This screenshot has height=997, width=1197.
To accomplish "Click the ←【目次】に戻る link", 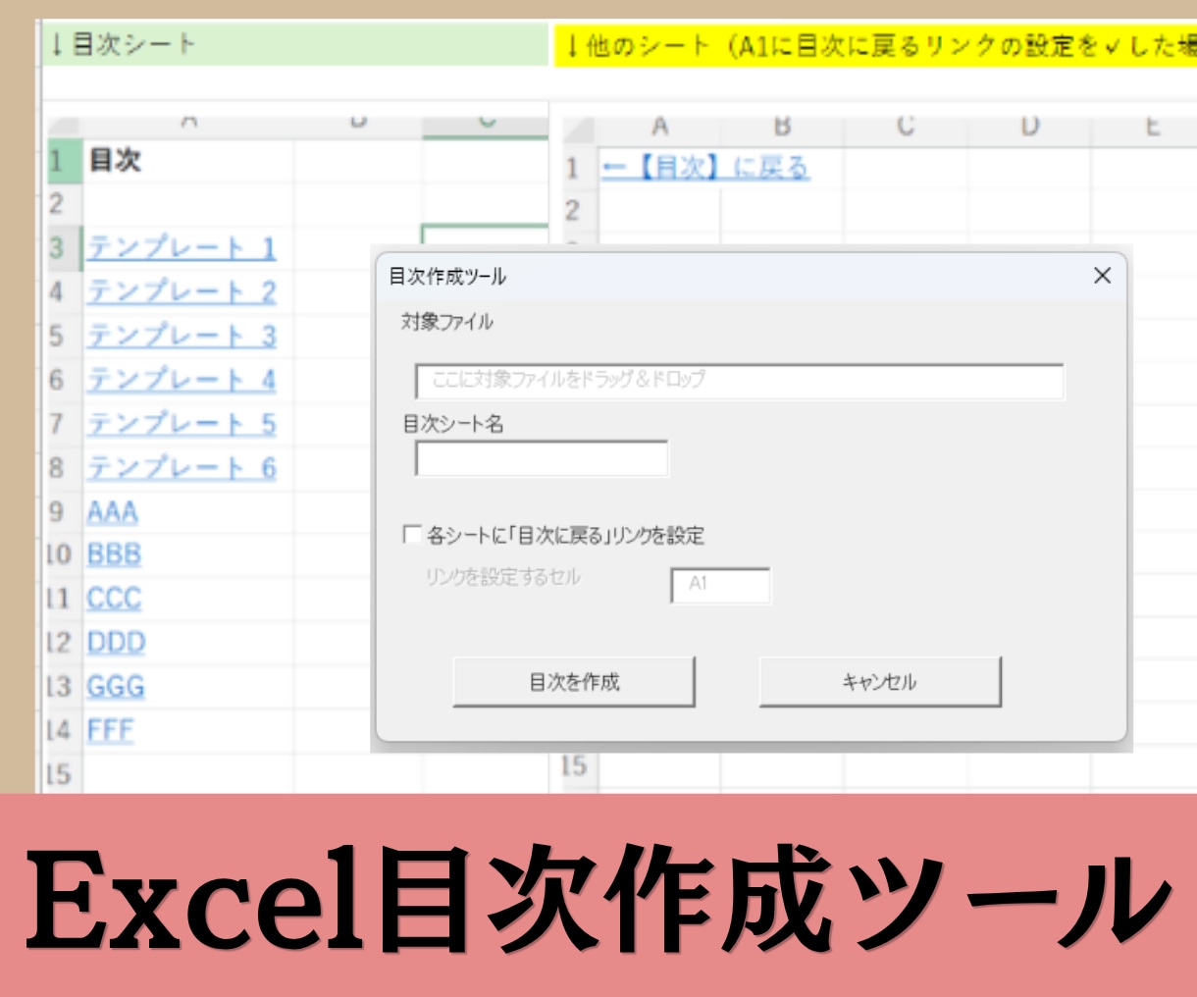I will click(x=705, y=168).
